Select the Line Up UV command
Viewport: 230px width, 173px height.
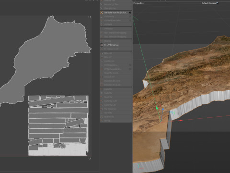pyautogui.click(x=116, y=61)
